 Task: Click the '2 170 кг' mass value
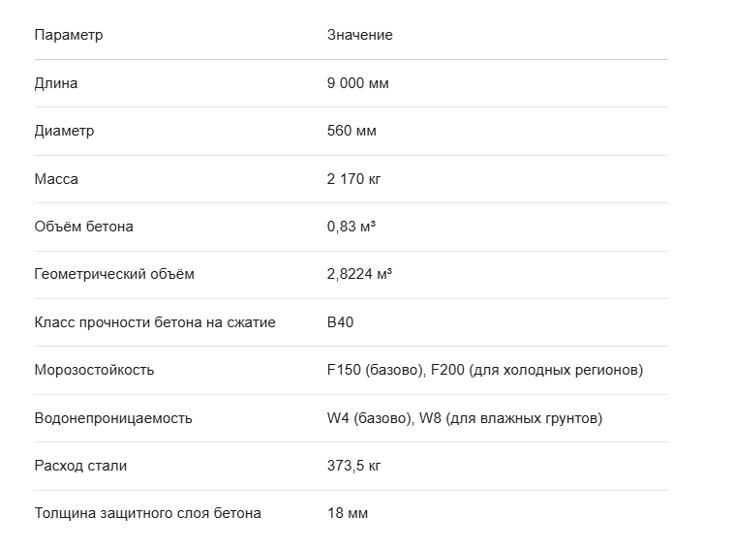click(x=353, y=179)
